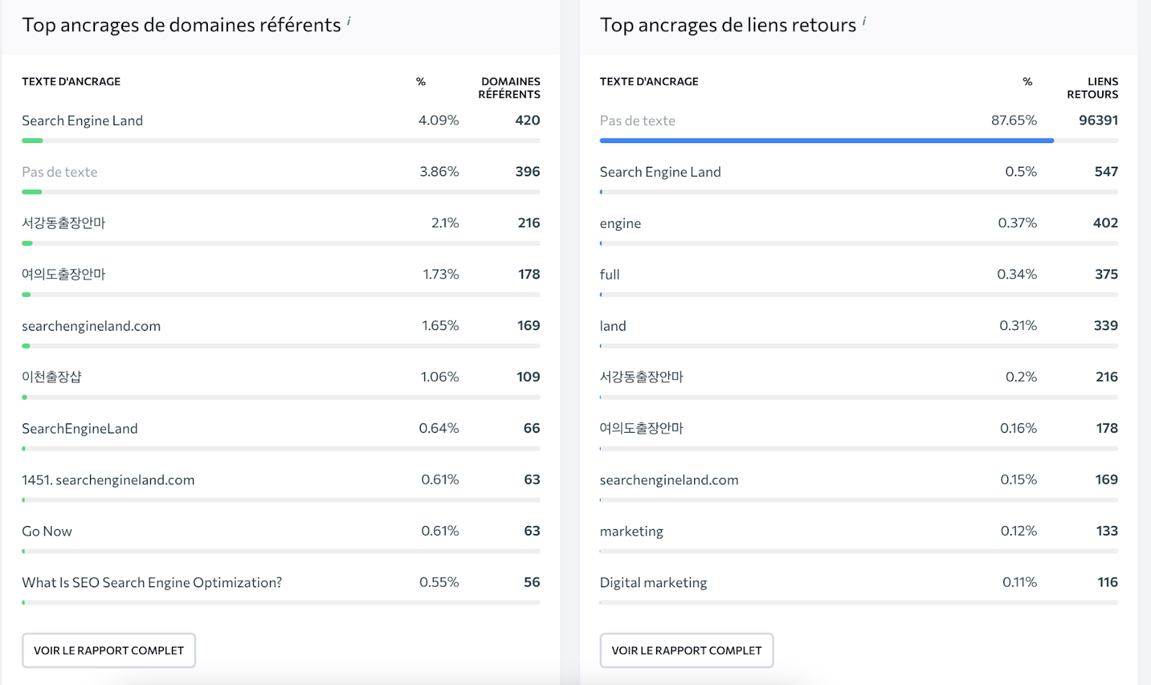Click 'Search Engine Land' anchor in referring domains table

pos(82,121)
